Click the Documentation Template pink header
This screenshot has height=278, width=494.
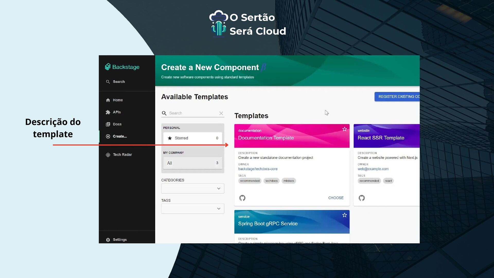pyautogui.click(x=292, y=136)
